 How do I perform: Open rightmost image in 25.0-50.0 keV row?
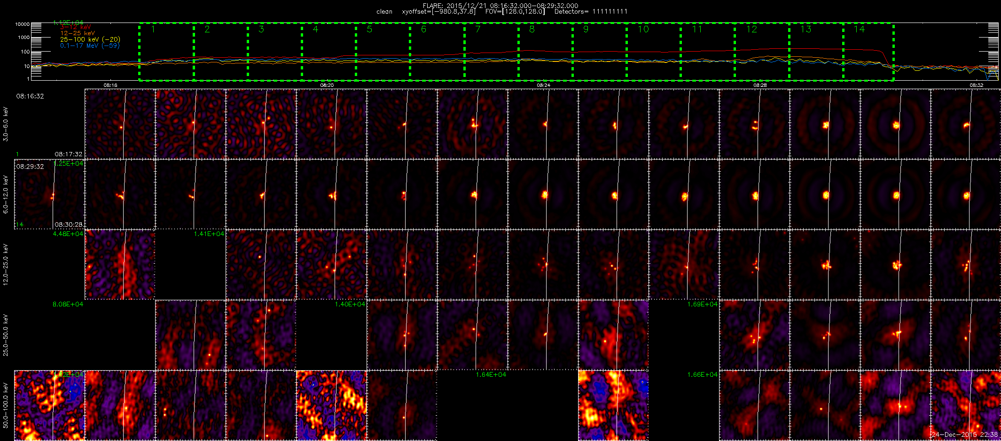click(966, 335)
